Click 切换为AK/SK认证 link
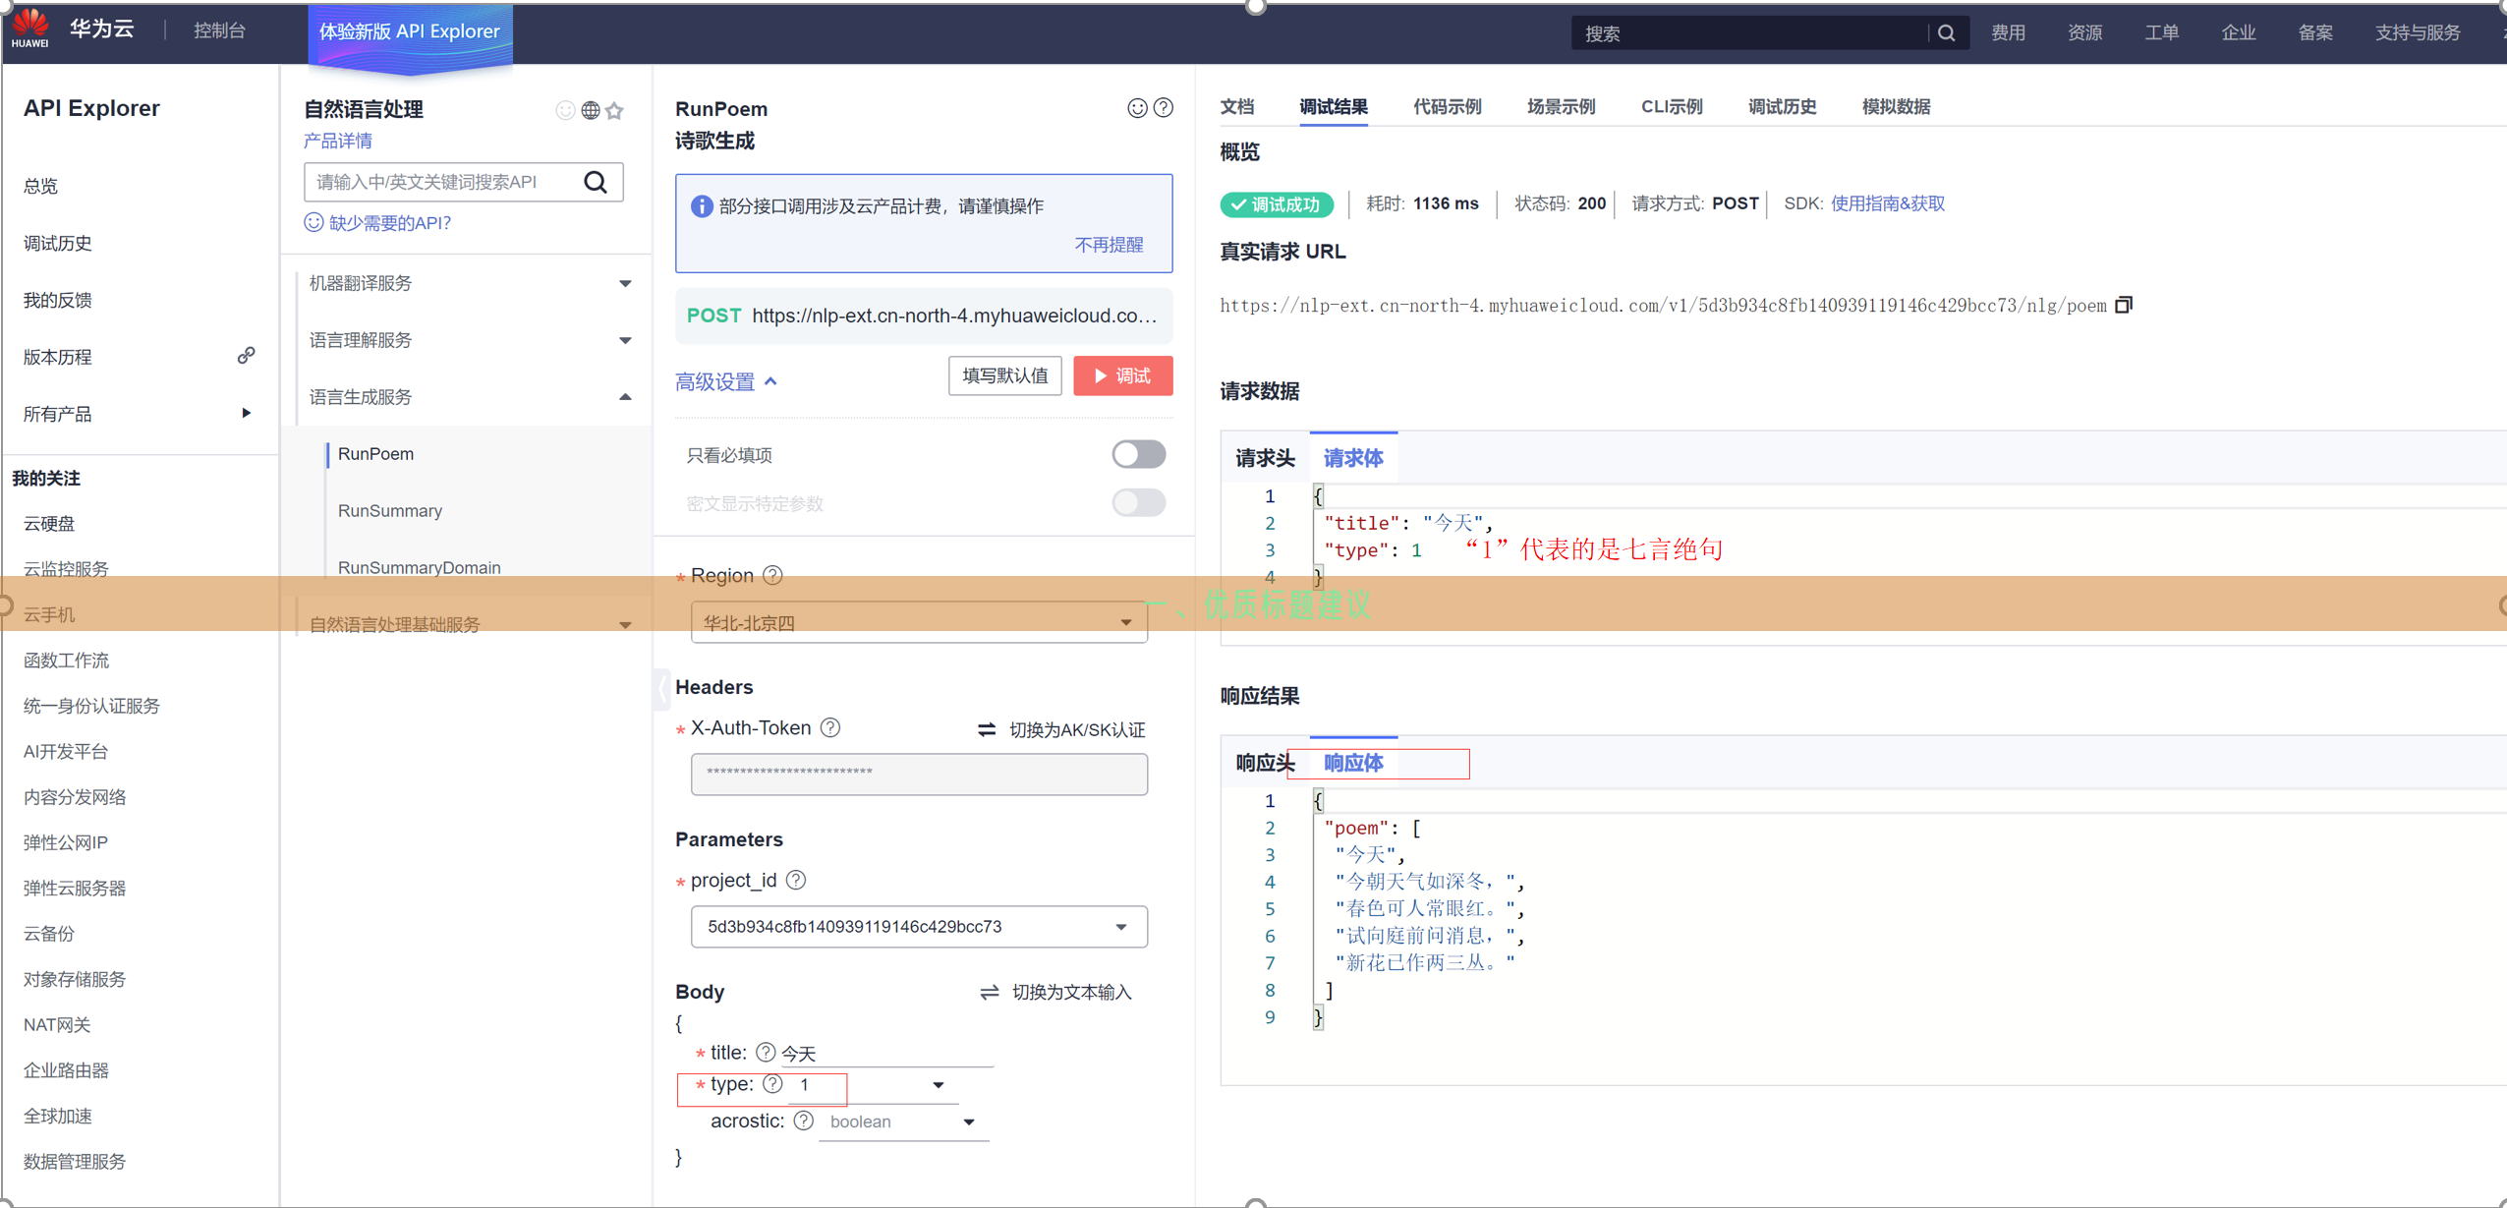Viewport: 2507px width, 1208px height. click(x=1077, y=729)
